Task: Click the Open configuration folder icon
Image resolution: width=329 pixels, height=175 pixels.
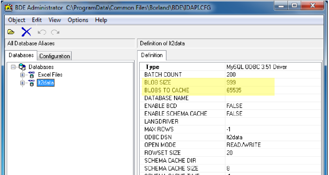Action: pos(11,31)
